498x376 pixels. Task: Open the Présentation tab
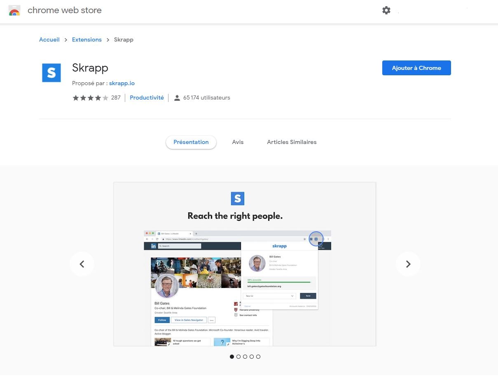coord(191,142)
